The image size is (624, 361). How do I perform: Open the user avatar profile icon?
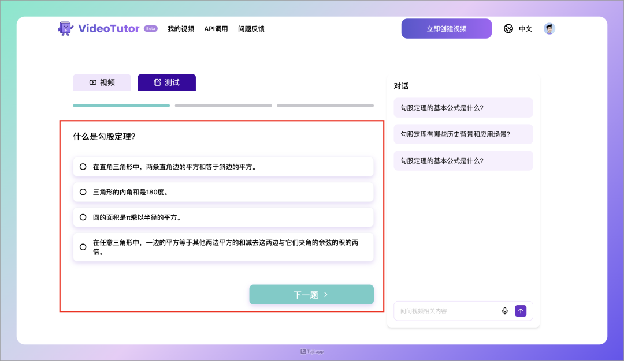click(x=549, y=29)
